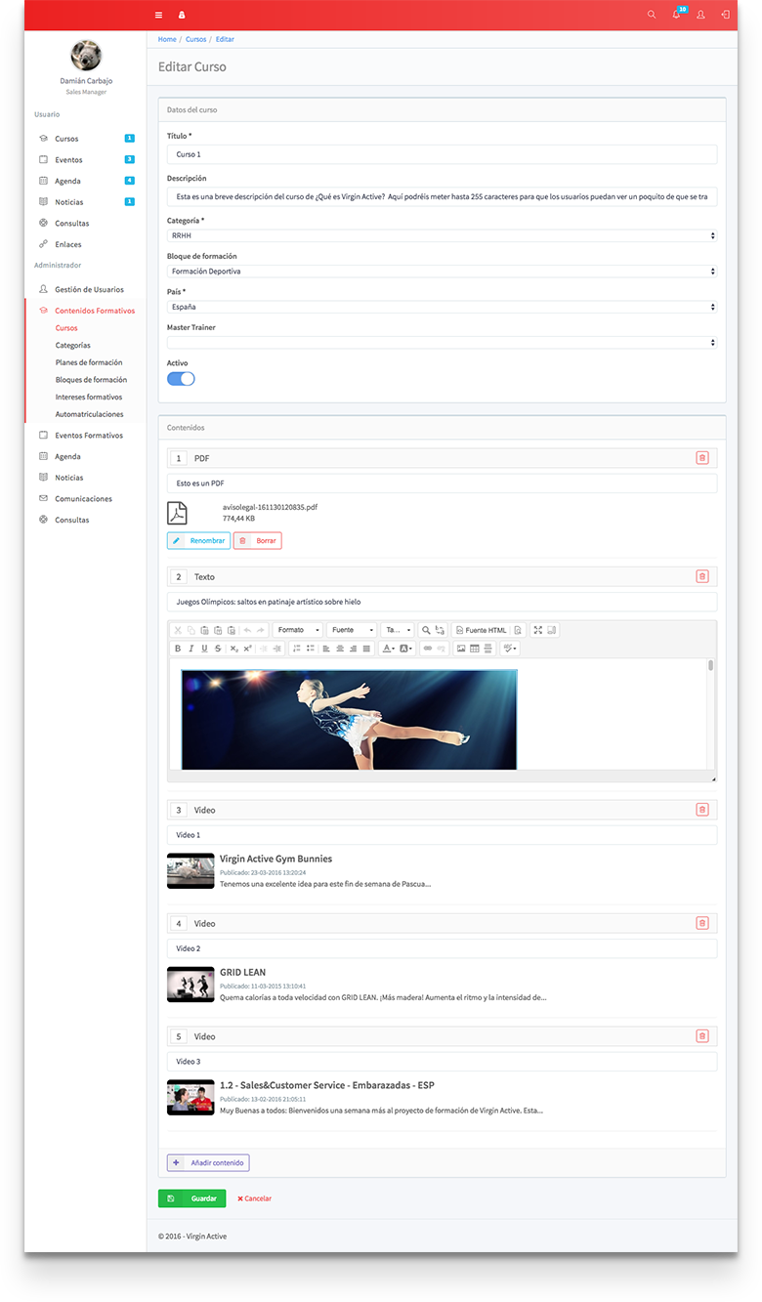Select Planes de formación submenu item

89,362
